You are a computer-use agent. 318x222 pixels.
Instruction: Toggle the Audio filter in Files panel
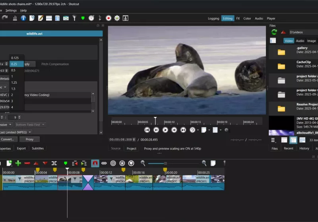pyautogui.click(x=300, y=41)
